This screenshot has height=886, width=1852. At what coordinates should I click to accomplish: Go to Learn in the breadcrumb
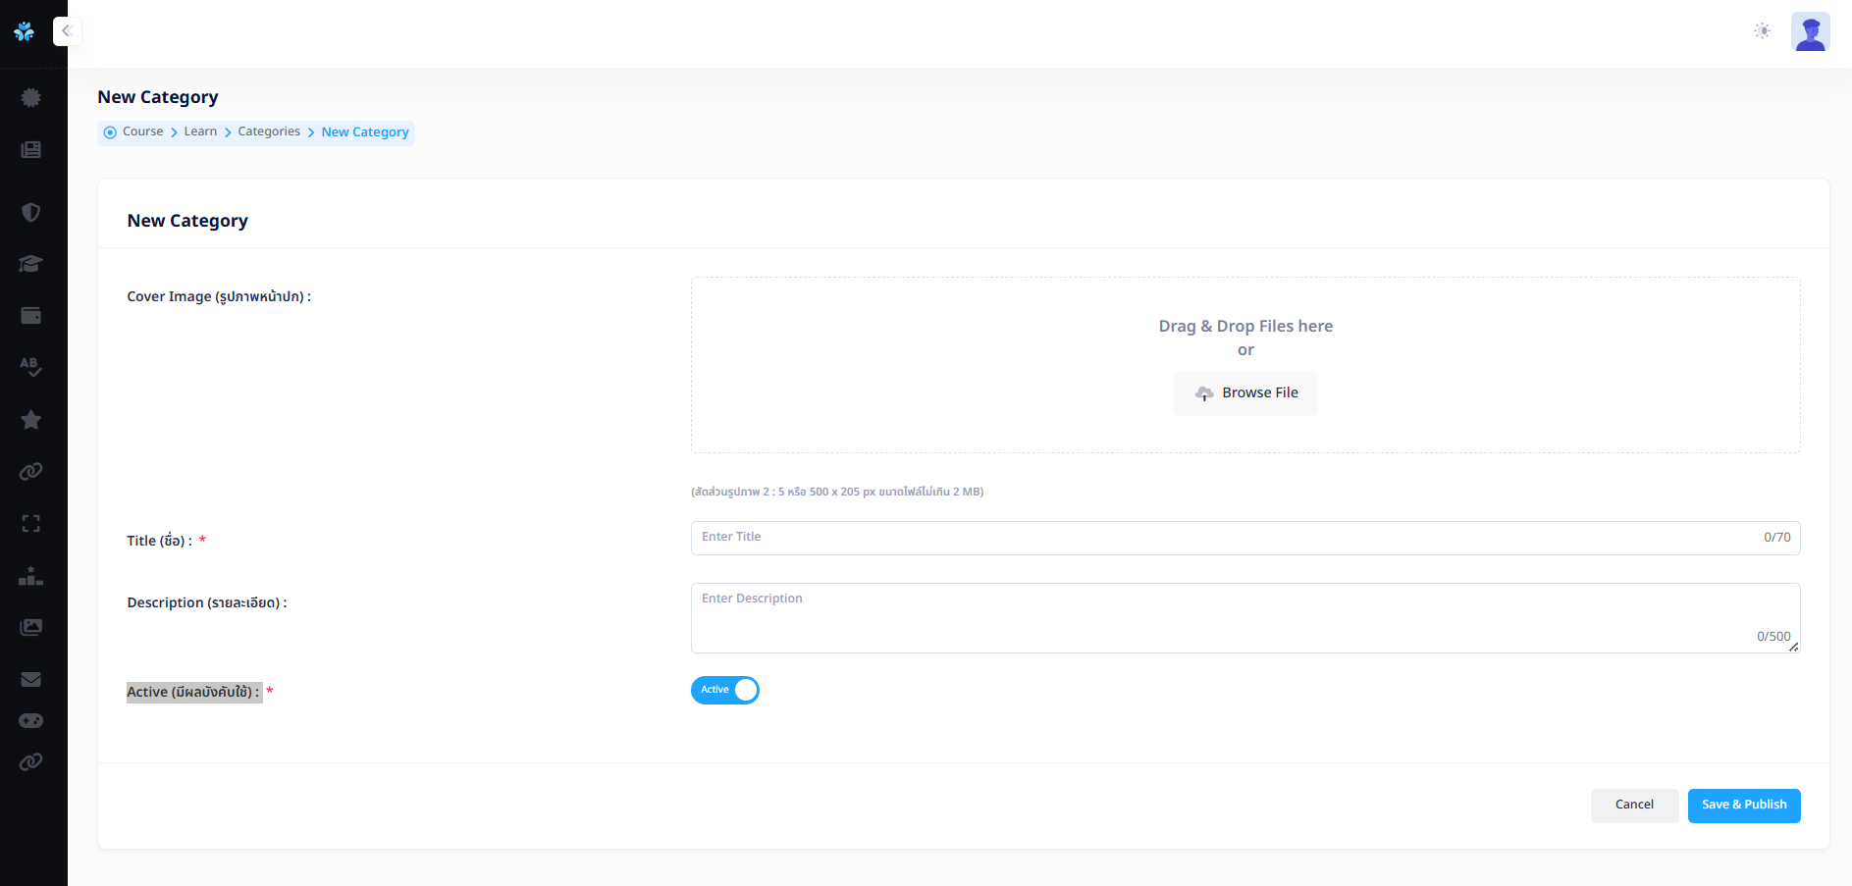[200, 131]
